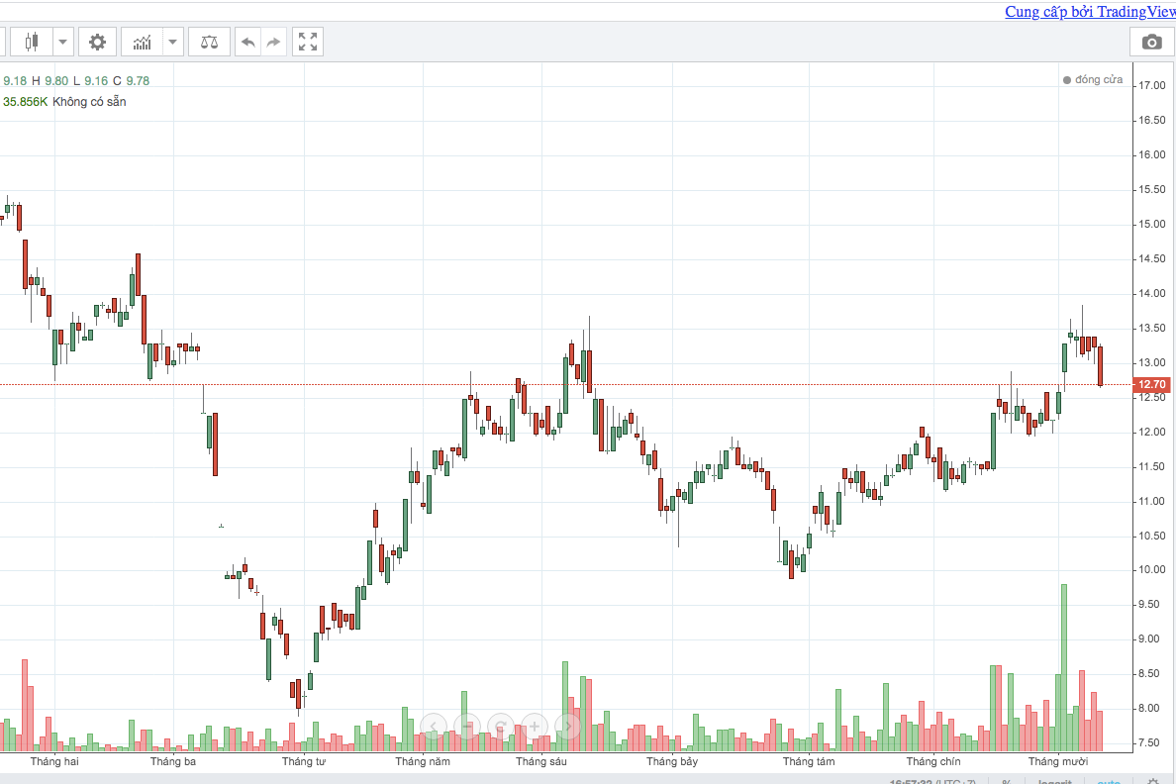Click the tallest green volume bar in October

(1063, 668)
